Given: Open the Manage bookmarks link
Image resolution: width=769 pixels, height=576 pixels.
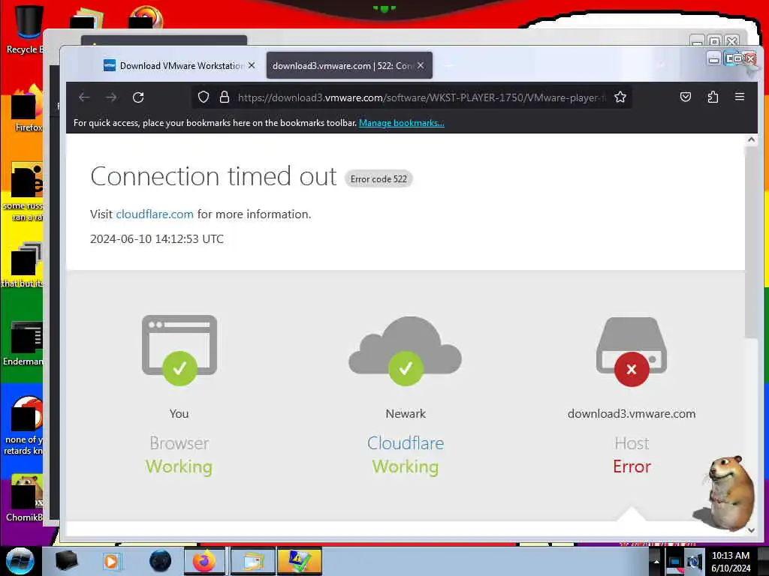Looking at the screenshot, I should 402,123.
